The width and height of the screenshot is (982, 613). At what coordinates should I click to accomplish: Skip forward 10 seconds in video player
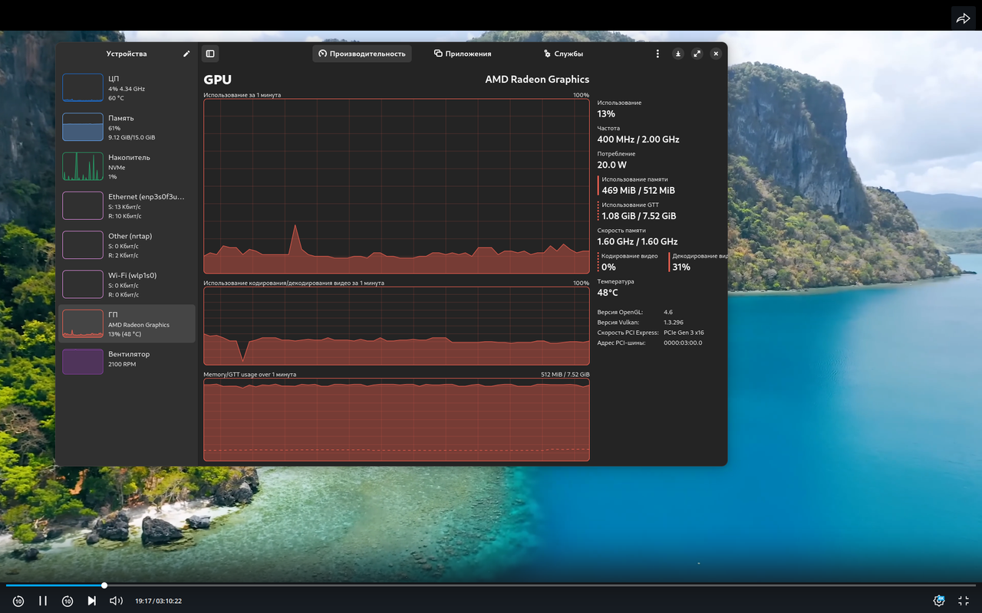(x=68, y=601)
